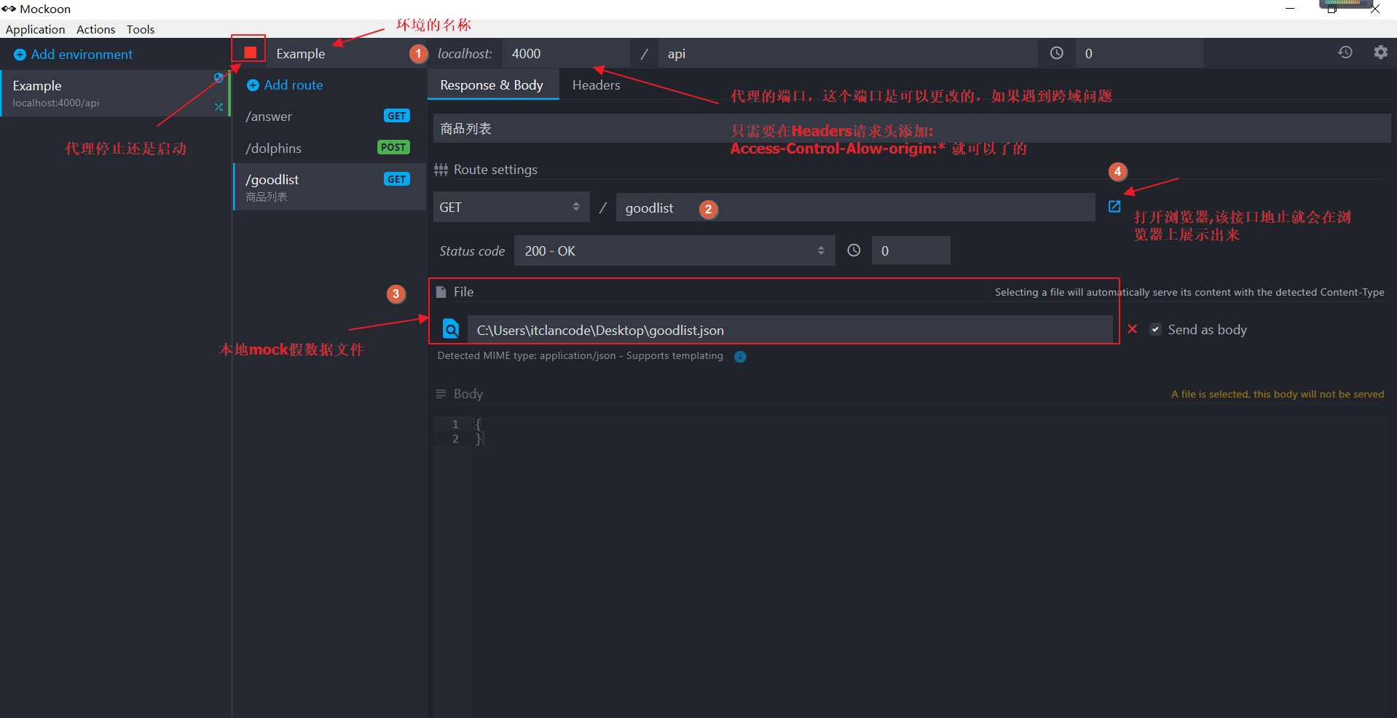The height and width of the screenshot is (718, 1397).
Task: Edit the environment latency field
Action: click(1138, 54)
